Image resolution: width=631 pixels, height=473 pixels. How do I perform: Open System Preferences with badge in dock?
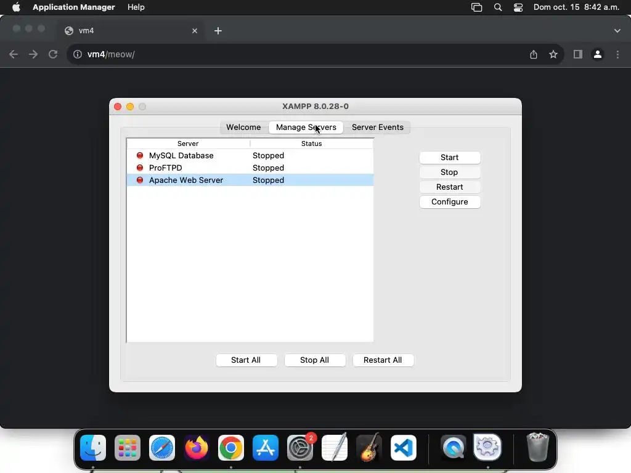tap(300, 448)
